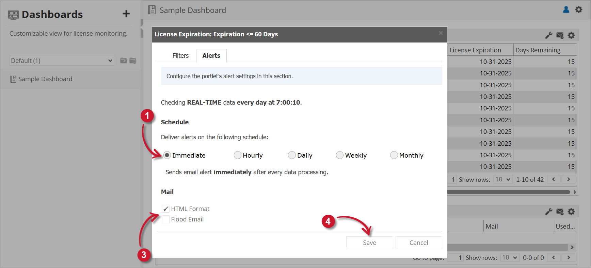Click the open folder icon beside Default
This screenshot has width=591, height=268.
coord(124,60)
